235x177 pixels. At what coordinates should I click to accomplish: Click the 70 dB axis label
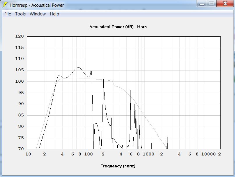[21, 149]
